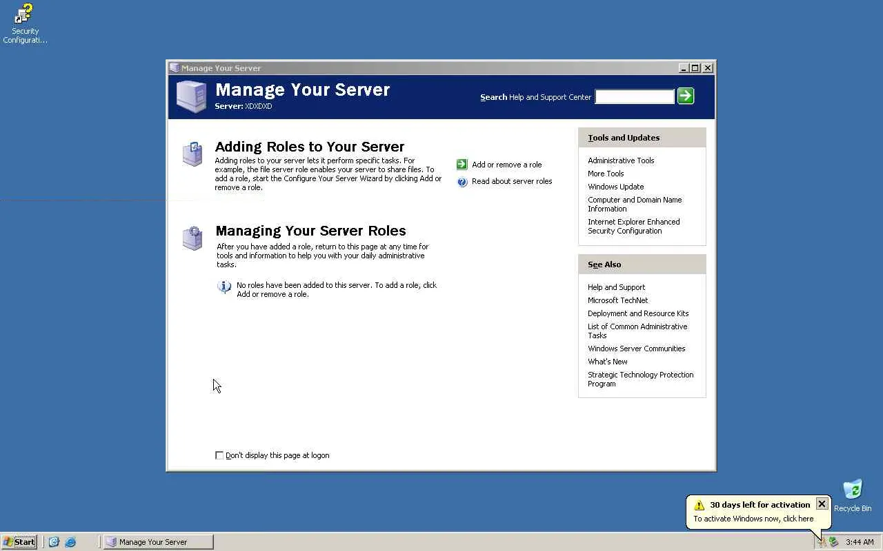Click the 'Managing Your Server Roles' heading
883x551 pixels.
310,231
